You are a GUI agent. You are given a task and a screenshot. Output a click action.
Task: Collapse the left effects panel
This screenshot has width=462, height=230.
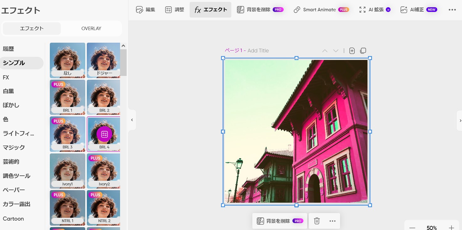132,120
